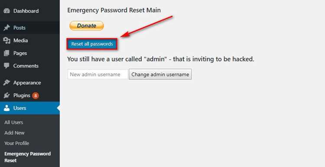Click the Dashboard gauge icon

tap(6, 11)
